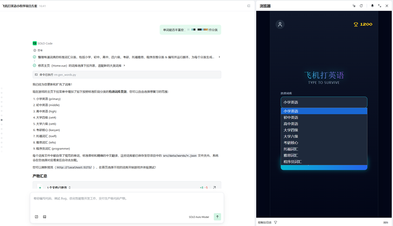Click the trophy score icon

356,25
